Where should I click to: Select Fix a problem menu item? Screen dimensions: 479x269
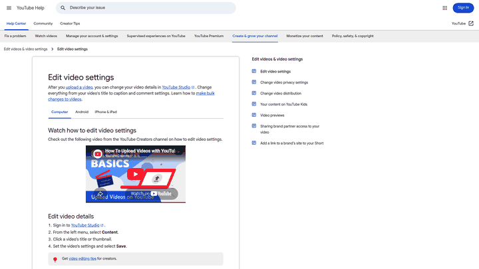(x=15, y=36)
